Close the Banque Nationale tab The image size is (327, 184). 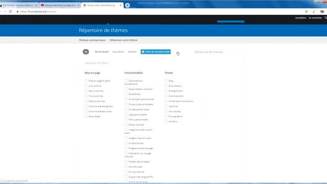point(78,5)
